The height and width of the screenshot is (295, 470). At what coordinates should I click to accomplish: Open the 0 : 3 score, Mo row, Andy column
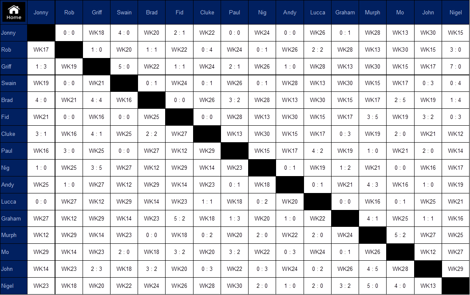pos(290,252)
